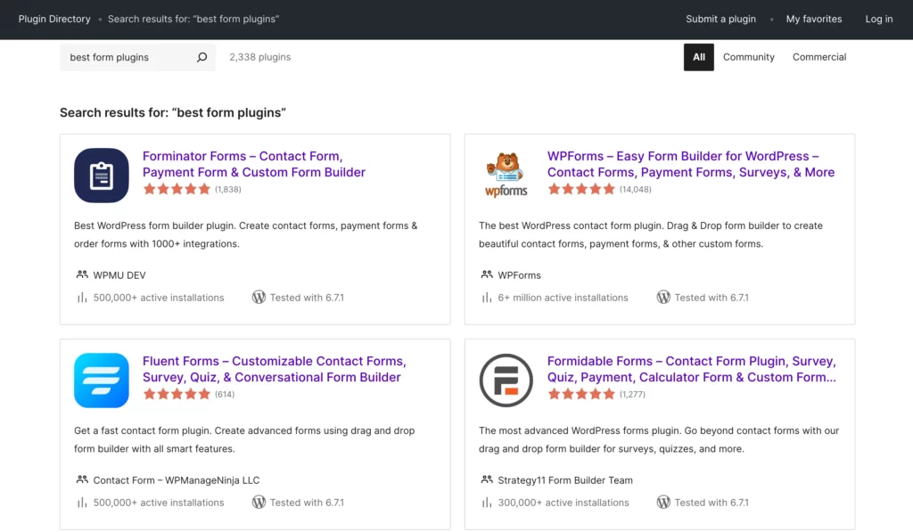Click Log in link

878,20
